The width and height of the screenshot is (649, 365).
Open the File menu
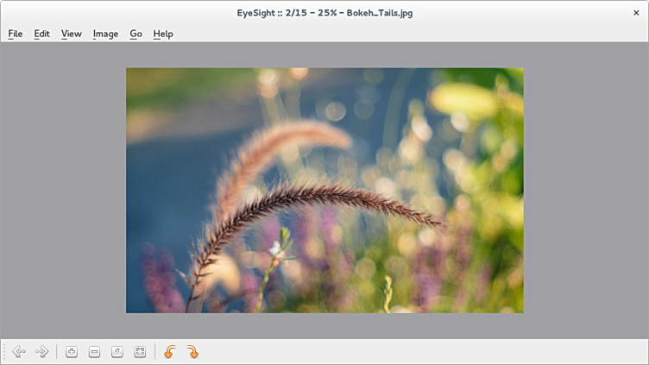(16, 34)
